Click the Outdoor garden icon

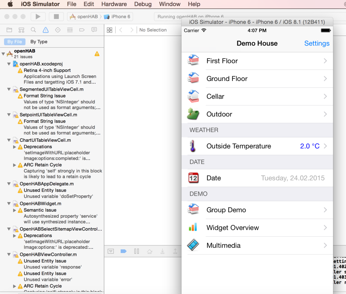(193, 114)
